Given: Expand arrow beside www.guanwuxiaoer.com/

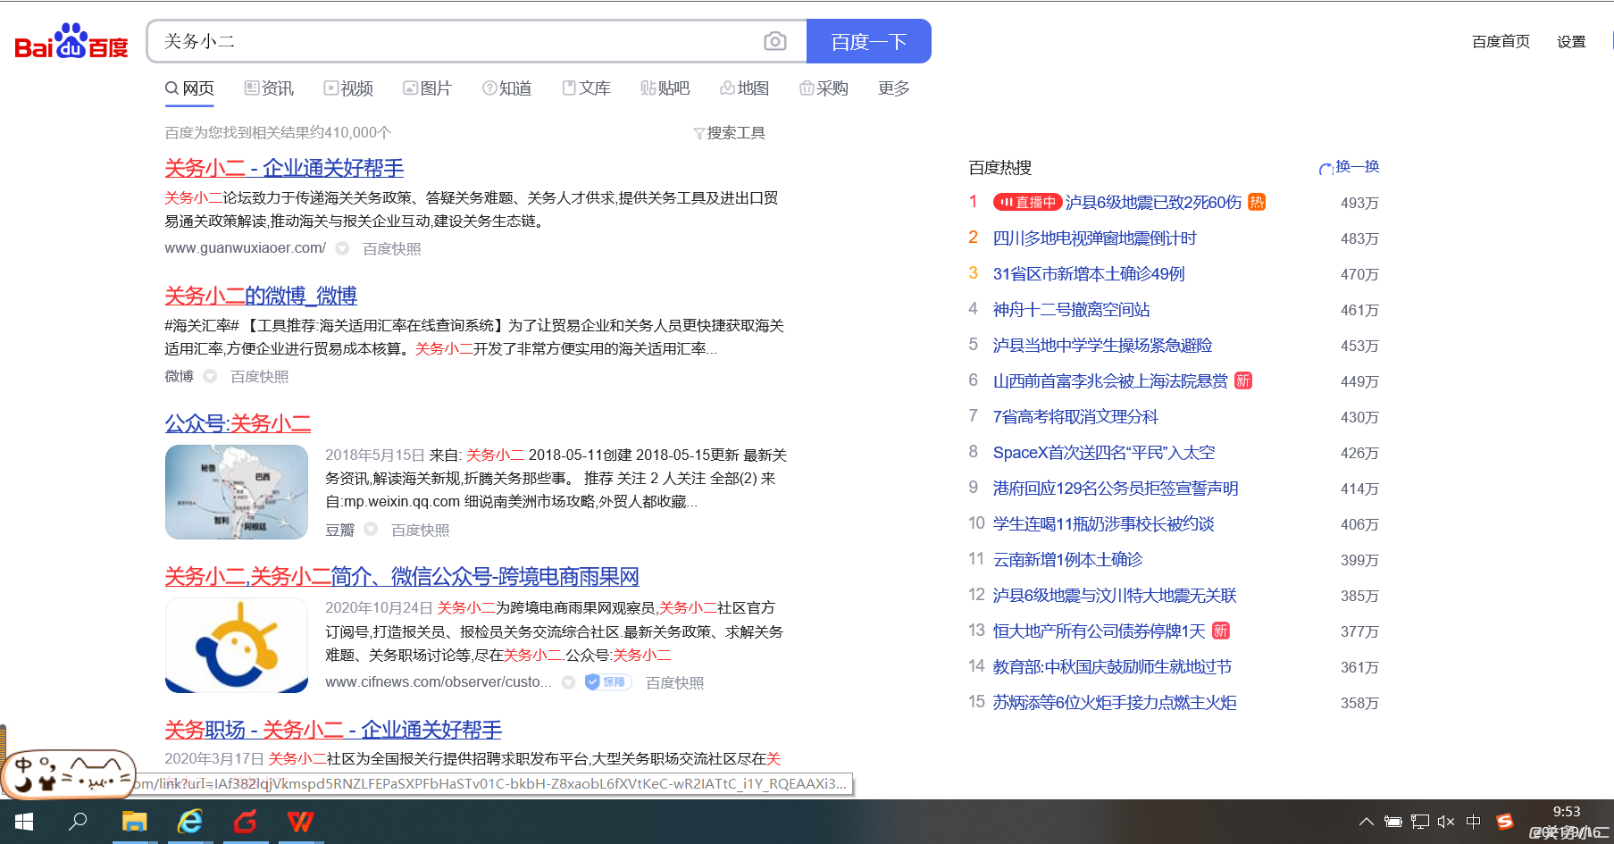Looking at the screenshot, I should (342, 248).
